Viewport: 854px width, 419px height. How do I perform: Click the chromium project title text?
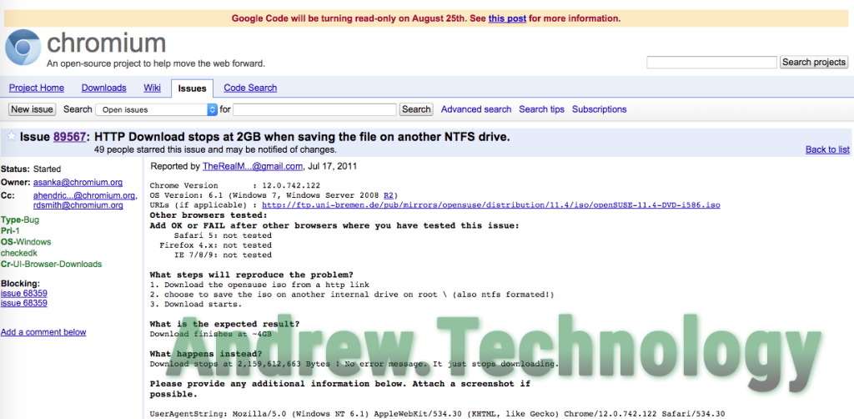[106, 43]
